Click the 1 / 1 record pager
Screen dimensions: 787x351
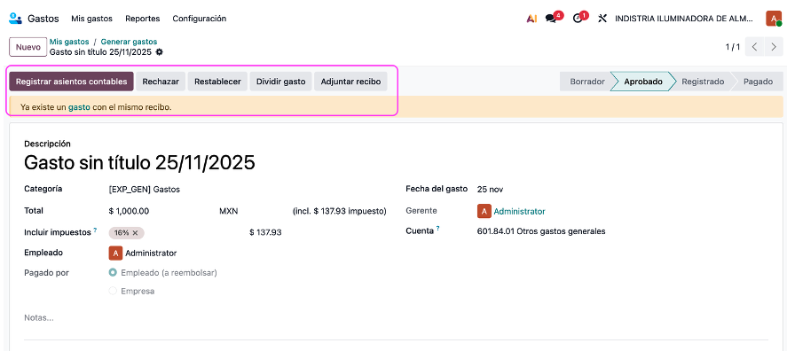tap(732, 47)
